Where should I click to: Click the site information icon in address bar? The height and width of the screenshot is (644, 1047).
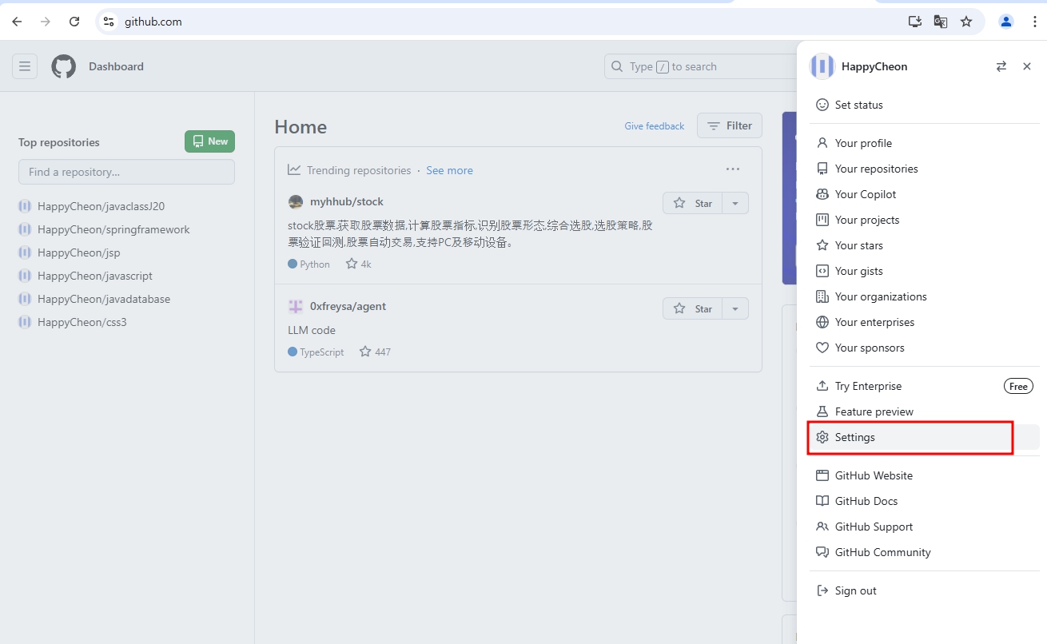click(109, 22)
